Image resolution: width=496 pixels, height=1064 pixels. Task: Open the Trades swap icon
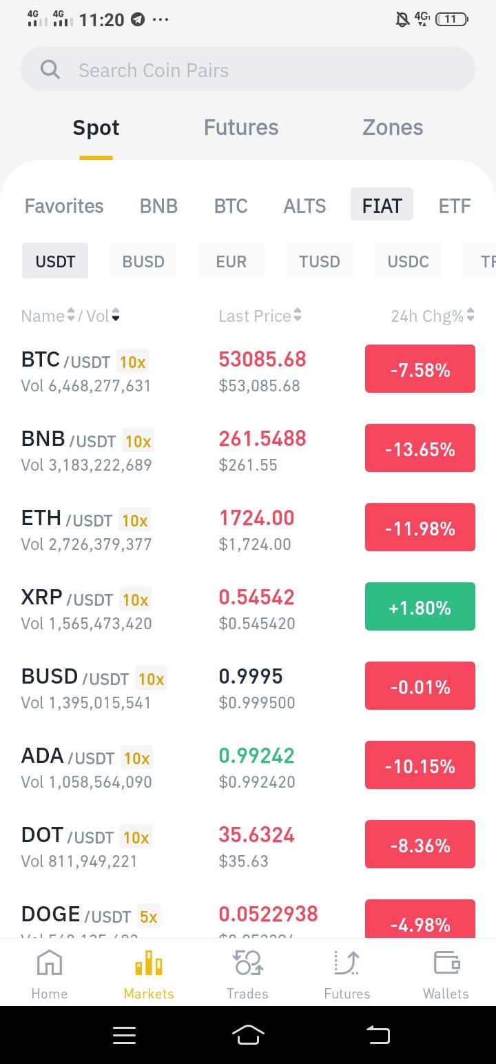click(248, 963)
